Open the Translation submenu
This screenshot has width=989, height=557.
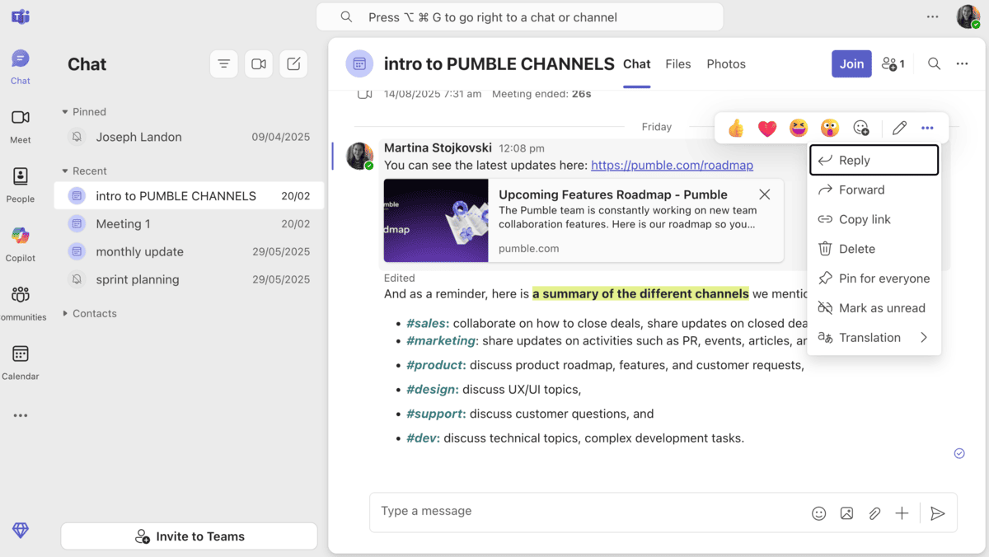(870, 337)
